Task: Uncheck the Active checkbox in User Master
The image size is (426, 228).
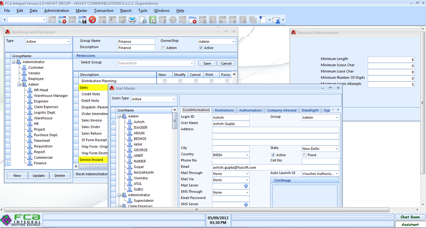Action: (273, 155)
